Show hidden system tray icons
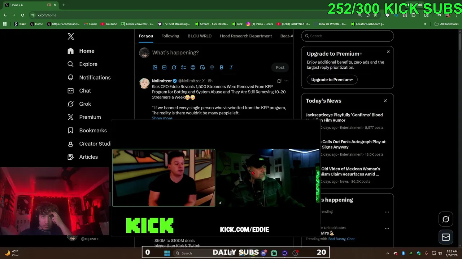The image size is (462, 259). 388,253
